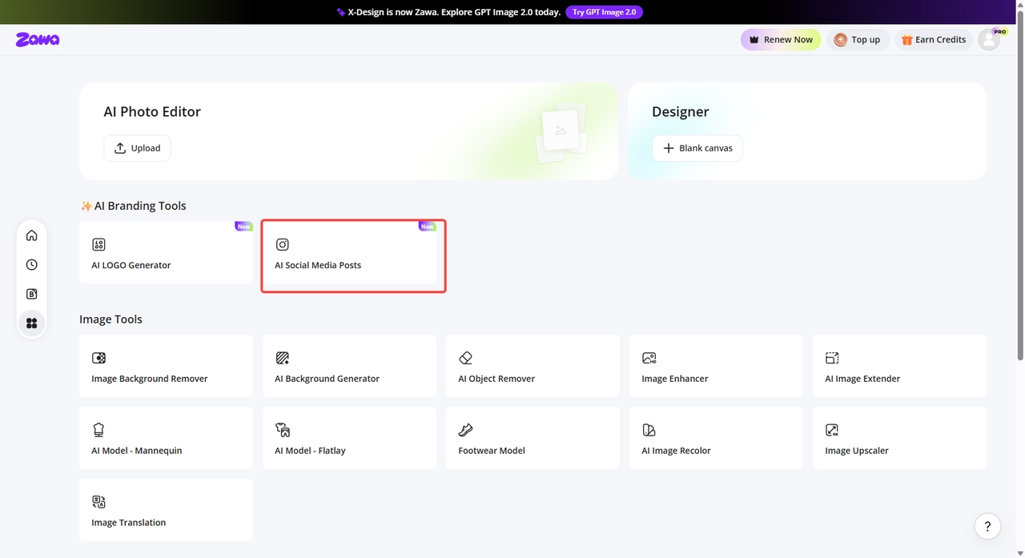1025x558 pixels.
Task: Open the AI Object Remover label
Action: tap(496, 379)
